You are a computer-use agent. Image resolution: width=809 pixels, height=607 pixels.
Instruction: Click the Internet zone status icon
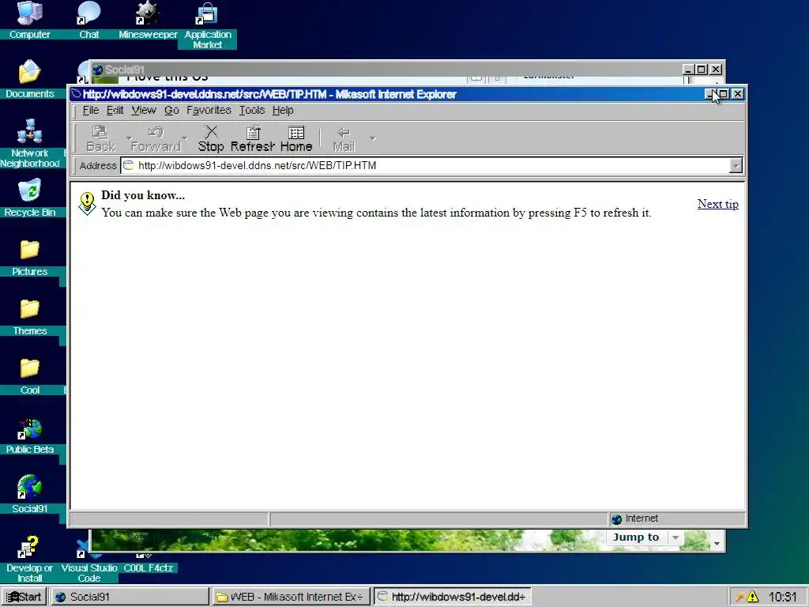pos(616,518)
